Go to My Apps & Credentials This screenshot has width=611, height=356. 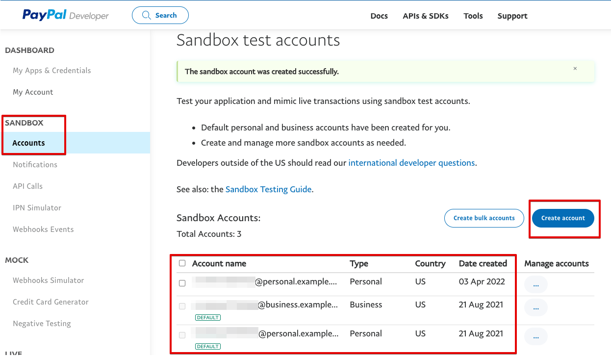(52, 71)
